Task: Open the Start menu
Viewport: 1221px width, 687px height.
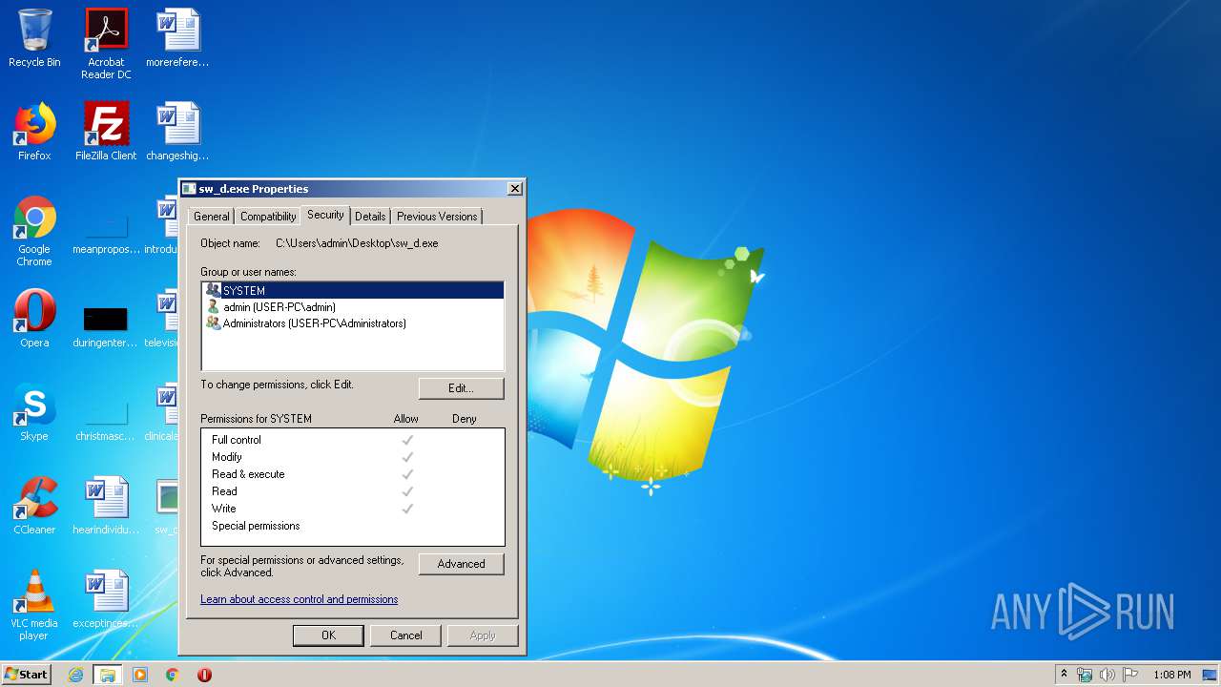Action: [x=27, y=675]
